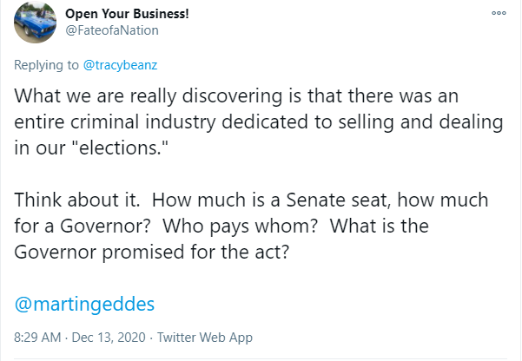
Task: Click the 8:29 AM timestamp
Action: point(37,338)
